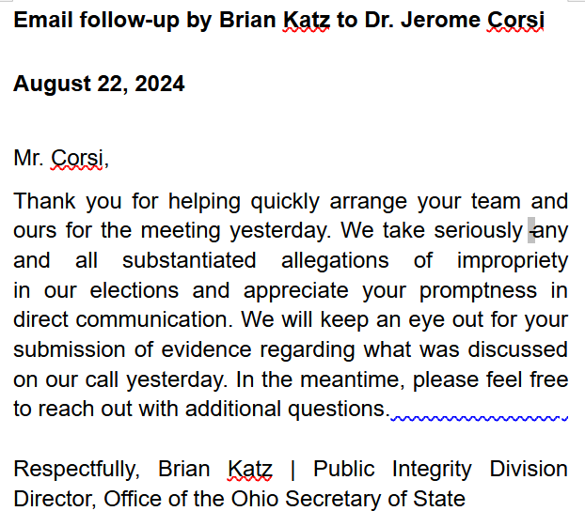The width and height of the screenshot is (585, 511).
Task: Click the word 'impropriety' in the body text
Action: coord(513,261)
